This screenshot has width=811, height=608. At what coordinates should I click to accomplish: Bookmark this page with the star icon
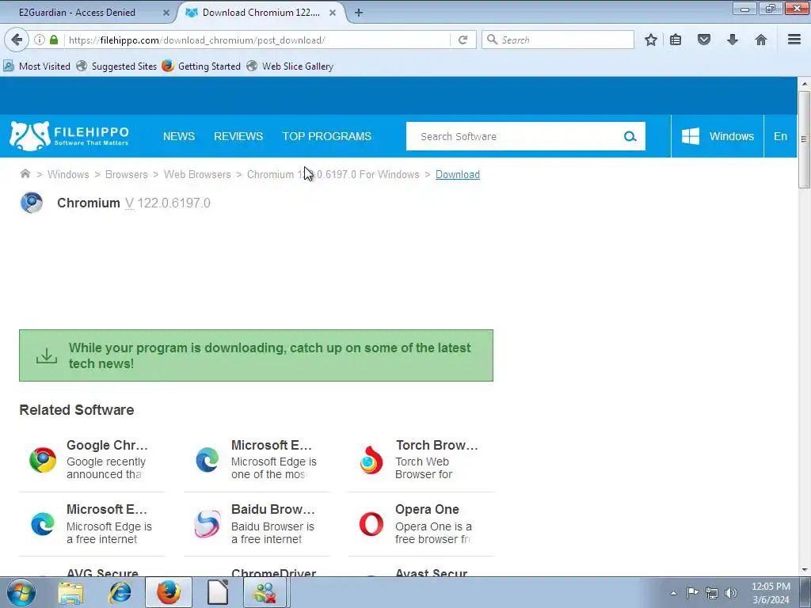coord(651,40)
